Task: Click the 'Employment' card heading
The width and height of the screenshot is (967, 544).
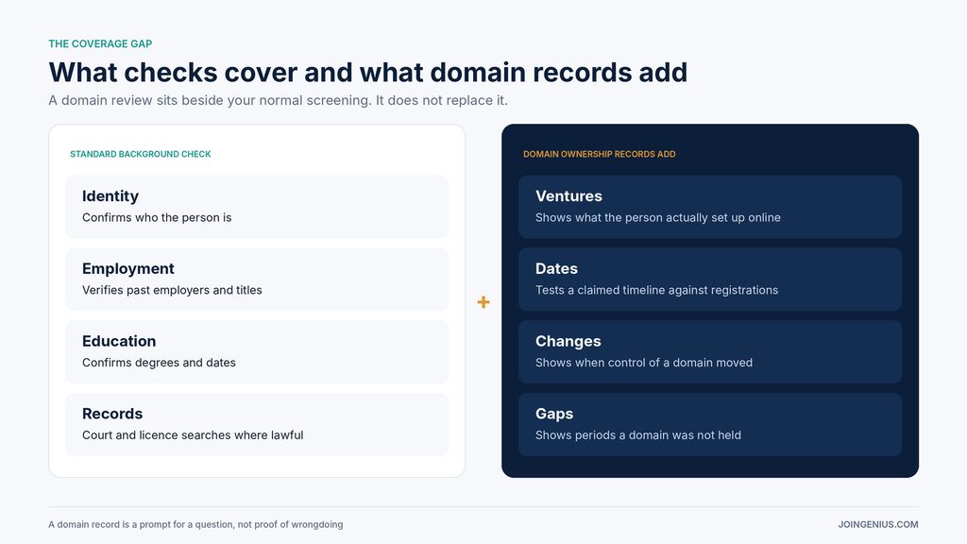Action: [x=128, y=269]
